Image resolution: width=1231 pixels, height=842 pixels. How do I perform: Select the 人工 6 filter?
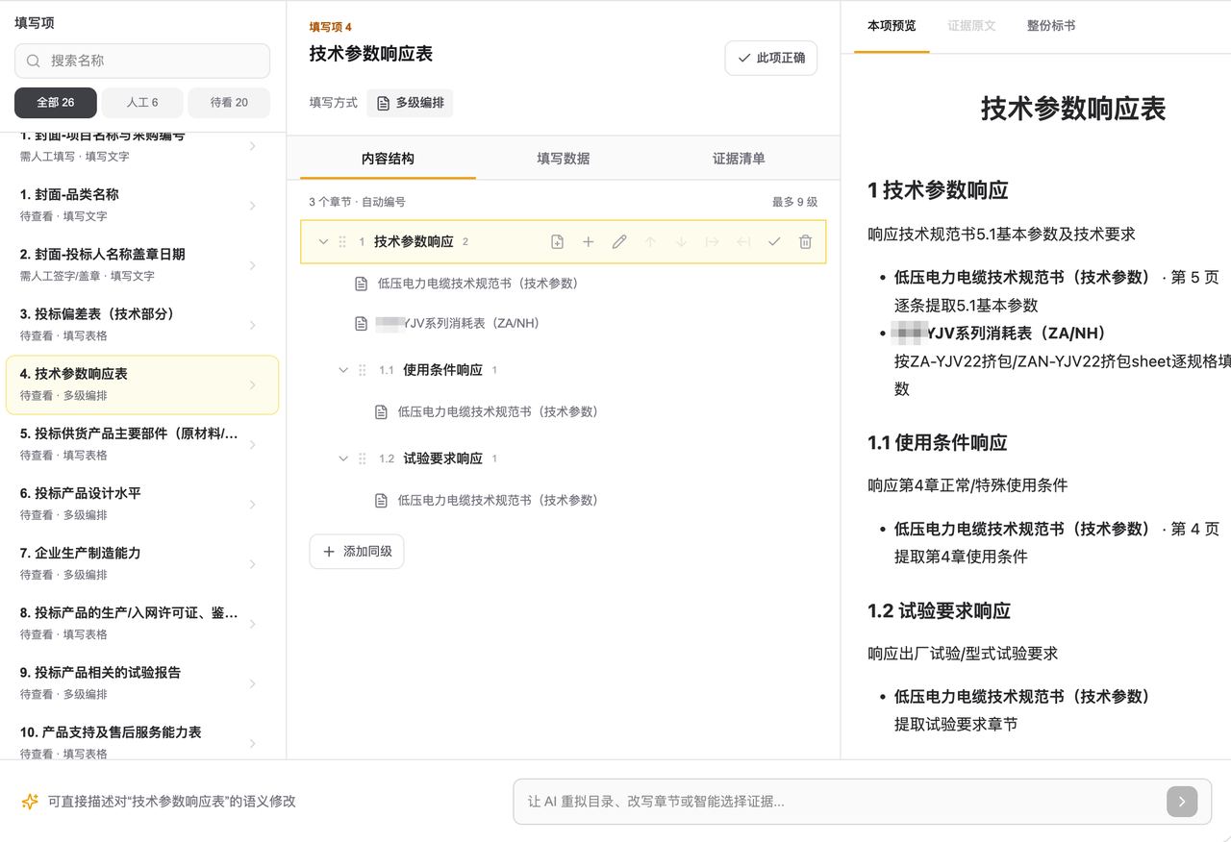coord(142,103)
